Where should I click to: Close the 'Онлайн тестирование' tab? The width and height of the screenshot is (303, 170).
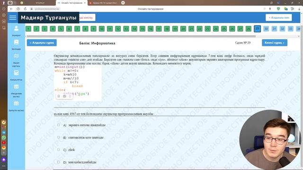click(x=85, y=3)
